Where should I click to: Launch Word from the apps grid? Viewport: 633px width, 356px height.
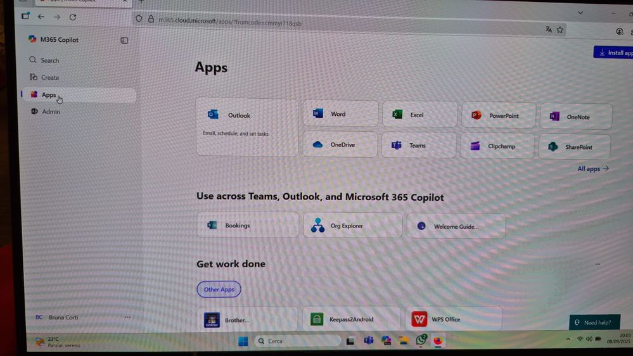point(340,114)
